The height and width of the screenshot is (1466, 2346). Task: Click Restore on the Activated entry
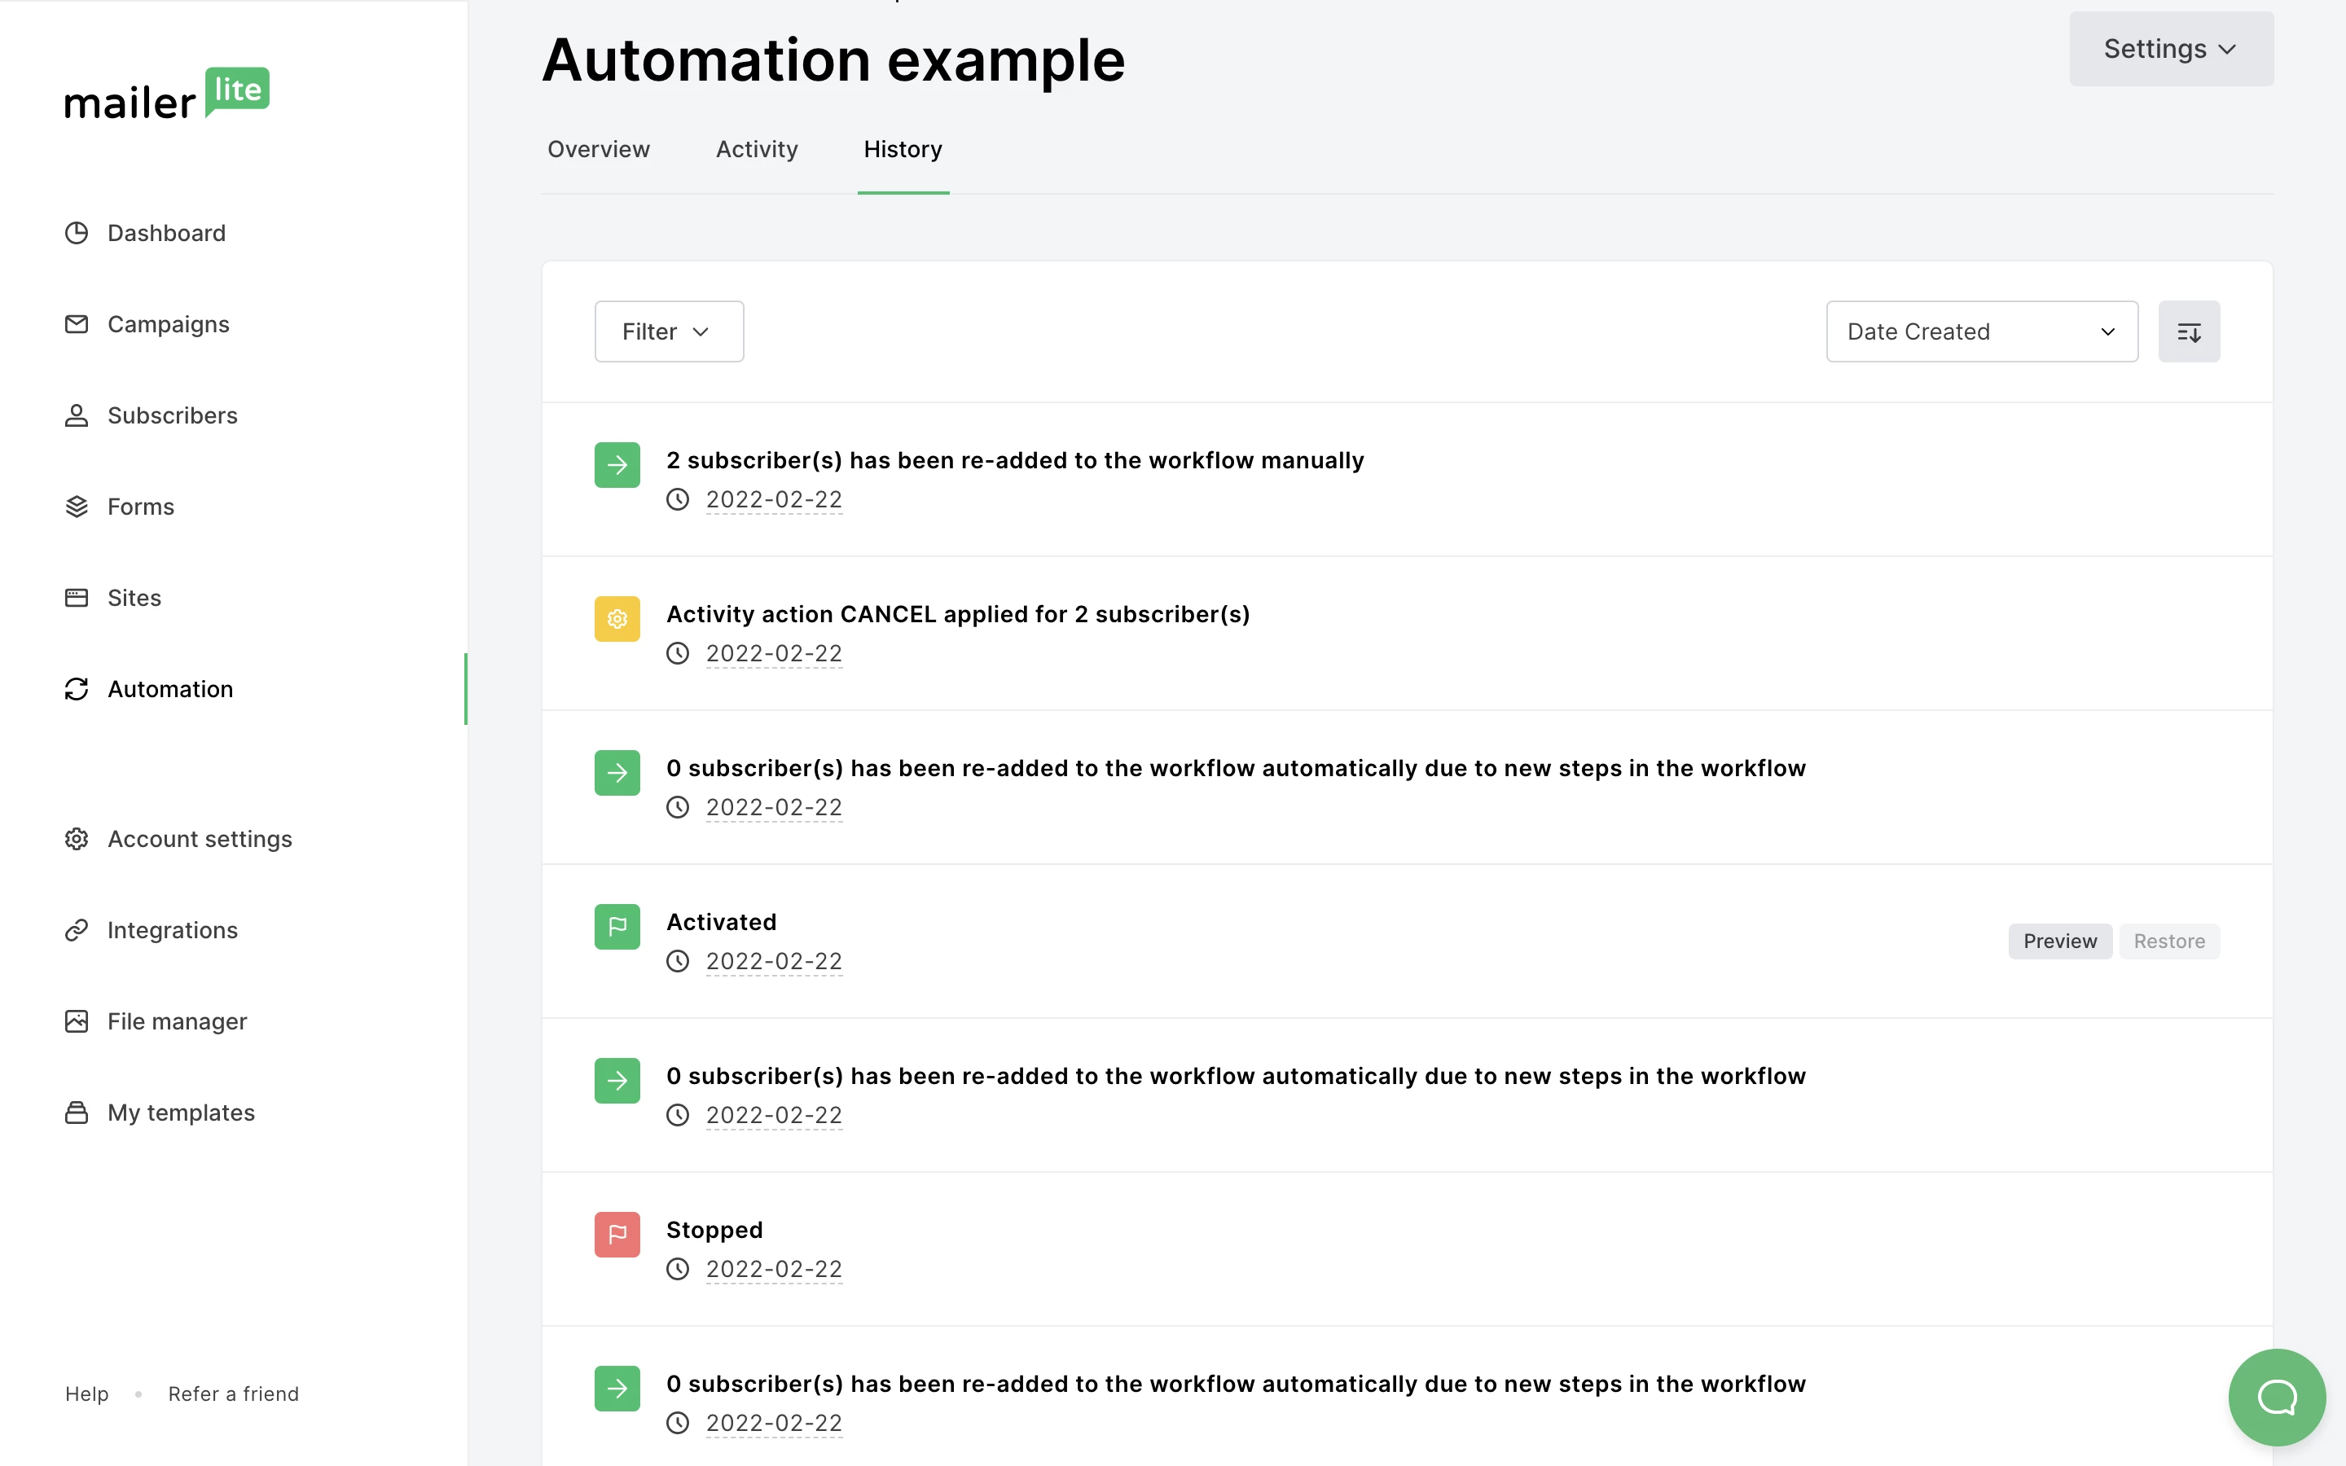2168,941
